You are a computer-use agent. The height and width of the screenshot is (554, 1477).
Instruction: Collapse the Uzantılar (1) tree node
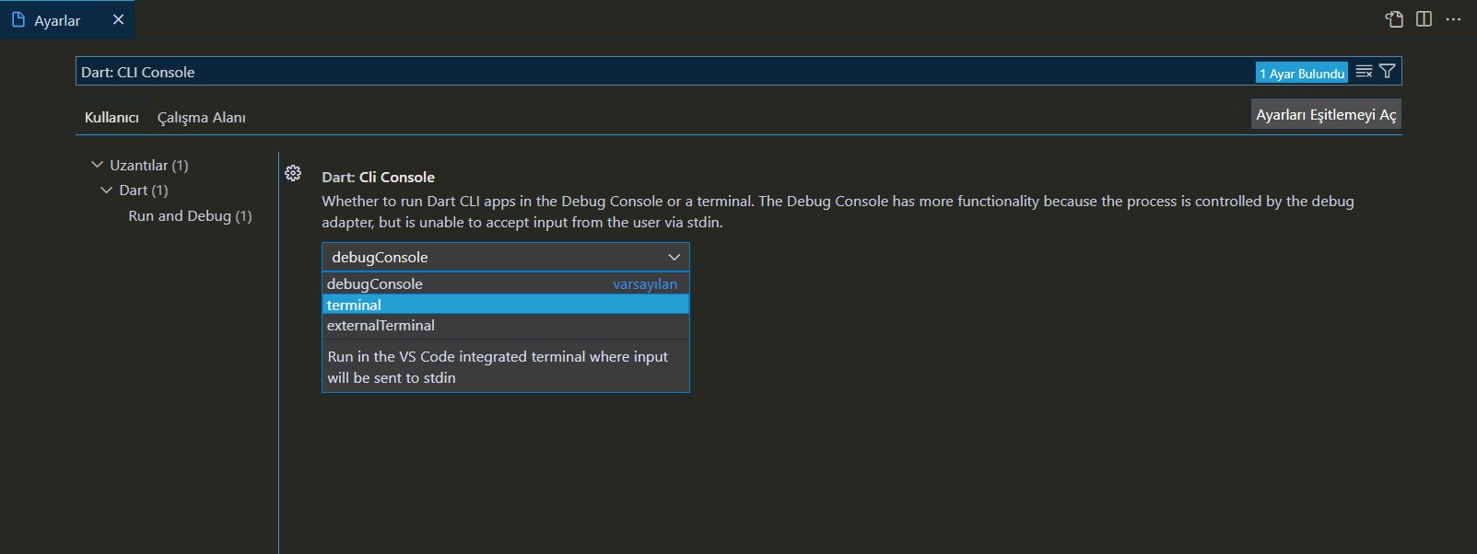[97, 165]
